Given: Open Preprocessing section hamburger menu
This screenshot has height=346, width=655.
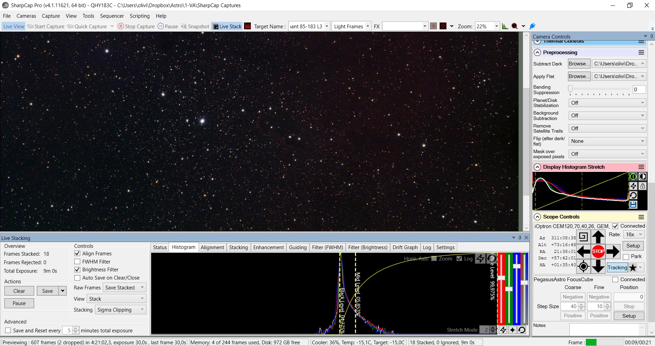Looking at the screenshot, I should click(x=641, y=52).
